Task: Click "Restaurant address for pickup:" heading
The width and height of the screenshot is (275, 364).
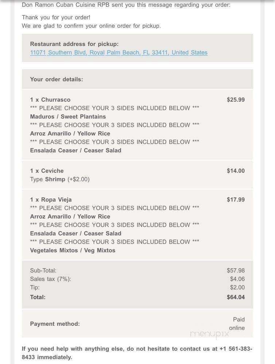Action: (74, 44)
